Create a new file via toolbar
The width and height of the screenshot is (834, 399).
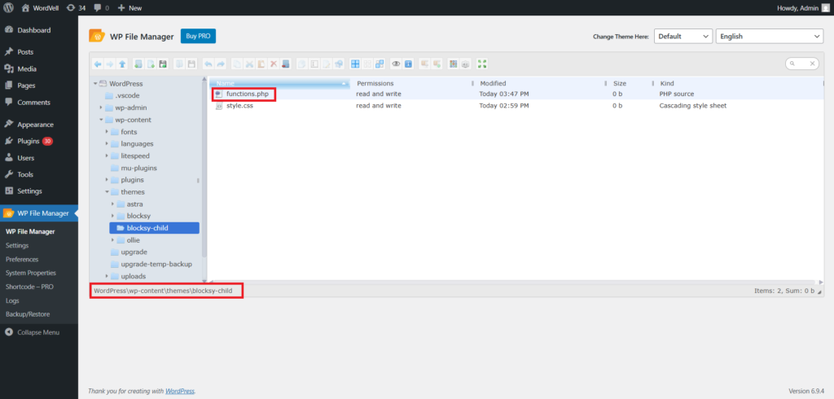[x=151, y=64]
